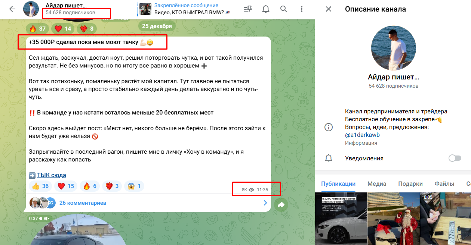
Task: Click the info icon in the channel description
Action: click(x=329, y=127)
